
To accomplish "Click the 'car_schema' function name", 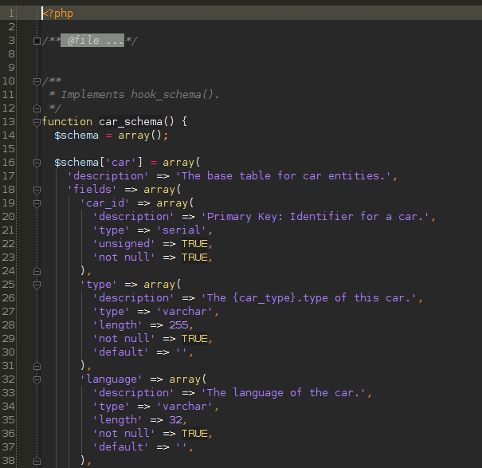I will click(x=131, y=122).
